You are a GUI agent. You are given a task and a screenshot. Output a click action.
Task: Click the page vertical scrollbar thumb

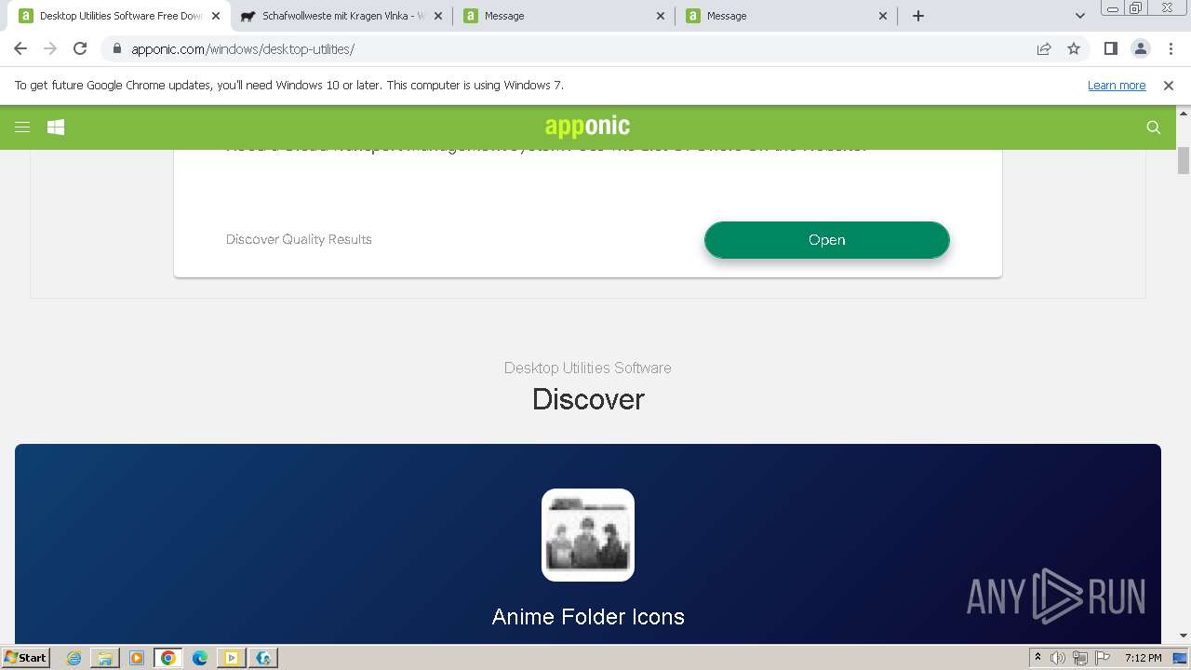[1184, 160]
